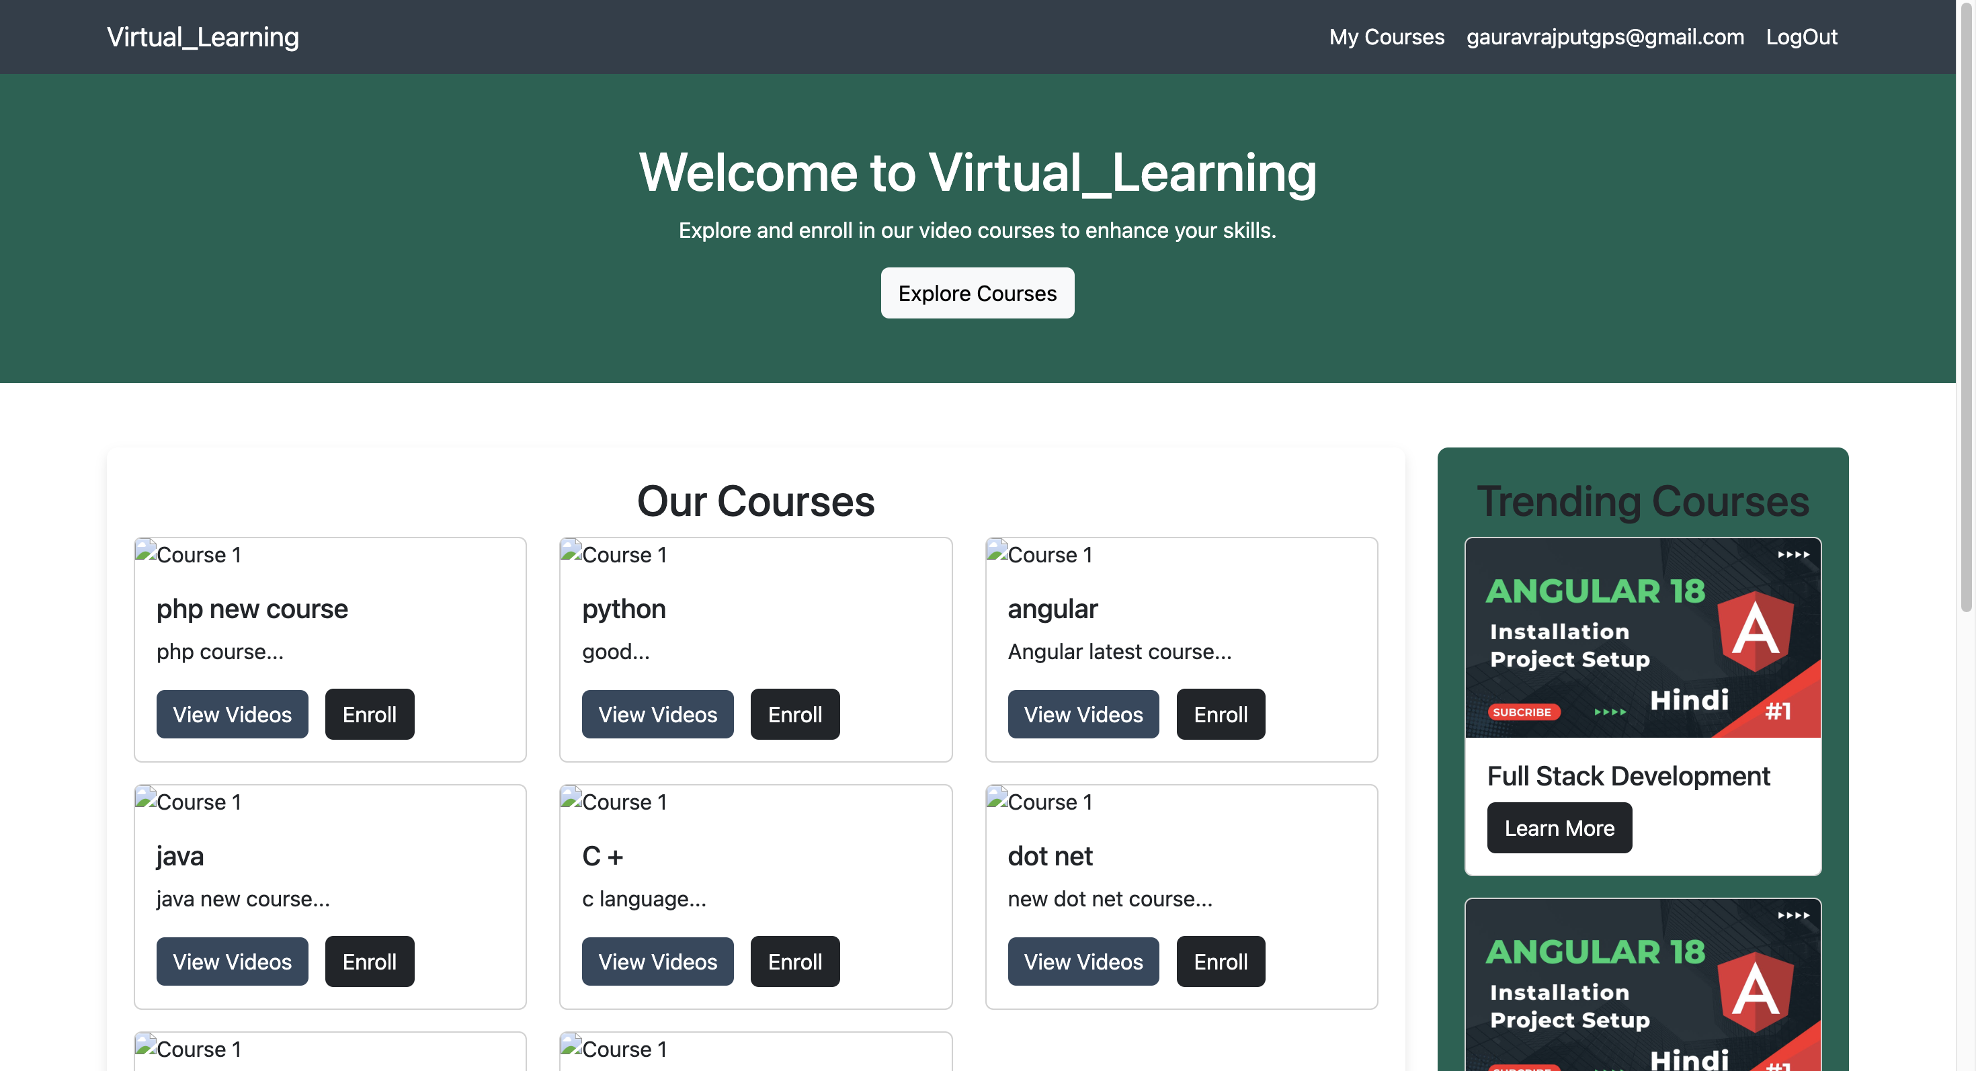
Task: Click broken image icon on php course card
Action: click(x=147, y=551)
